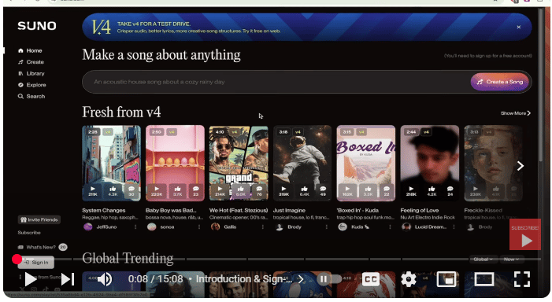This screenshot has height=302, width=552.
Task: Close the V4 test drive banner
Action: pos(519,27)
